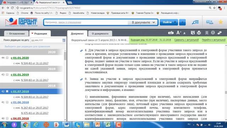
Task: Tick checkbox for edition 42 (с 01.07.2018)
Action: point(7,91)
